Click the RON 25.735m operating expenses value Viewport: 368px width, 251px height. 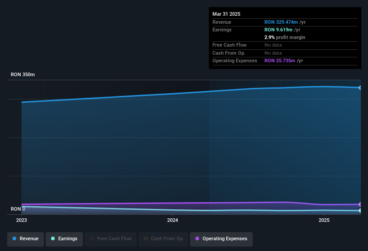(x=280, y=61)
